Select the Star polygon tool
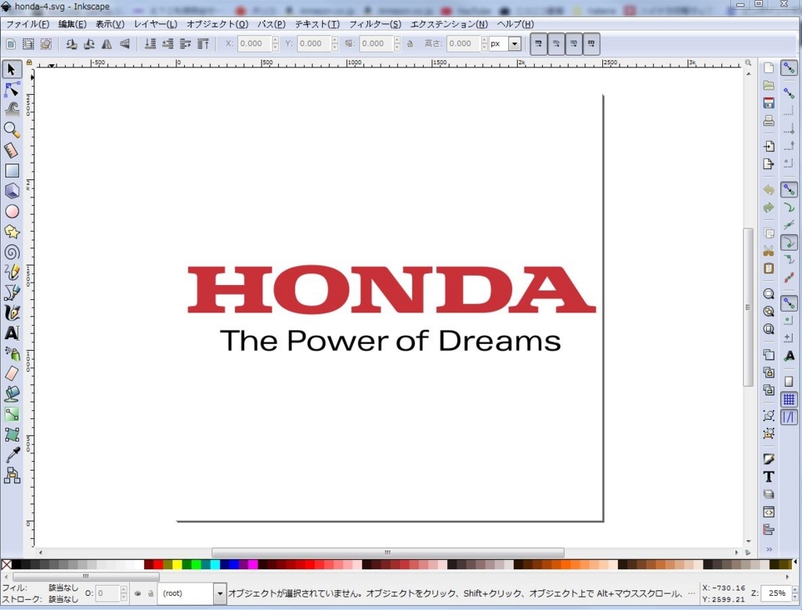Image resolution: width=802 pixels, height=610 pixels. tap(12, 232)
